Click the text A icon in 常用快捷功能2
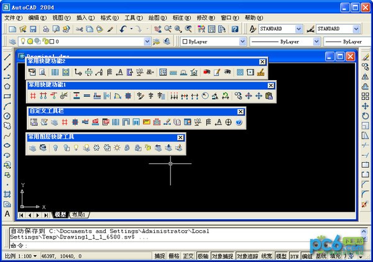373x262 pixels. pyautogui.click(x=119, y=72)
